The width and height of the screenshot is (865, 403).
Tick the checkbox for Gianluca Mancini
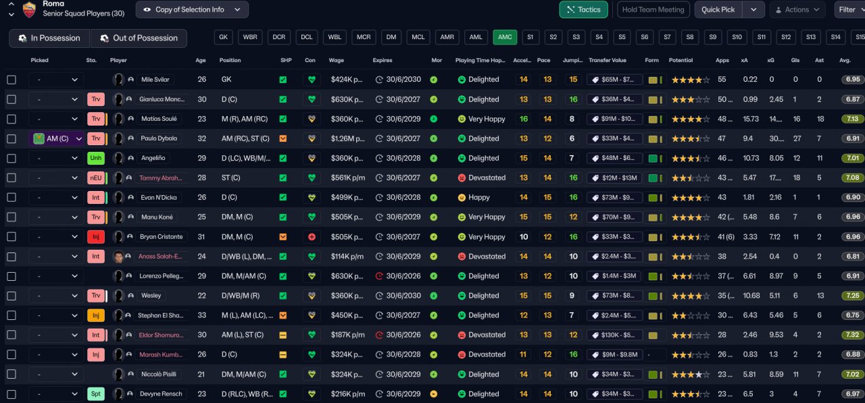pos(11,99)
